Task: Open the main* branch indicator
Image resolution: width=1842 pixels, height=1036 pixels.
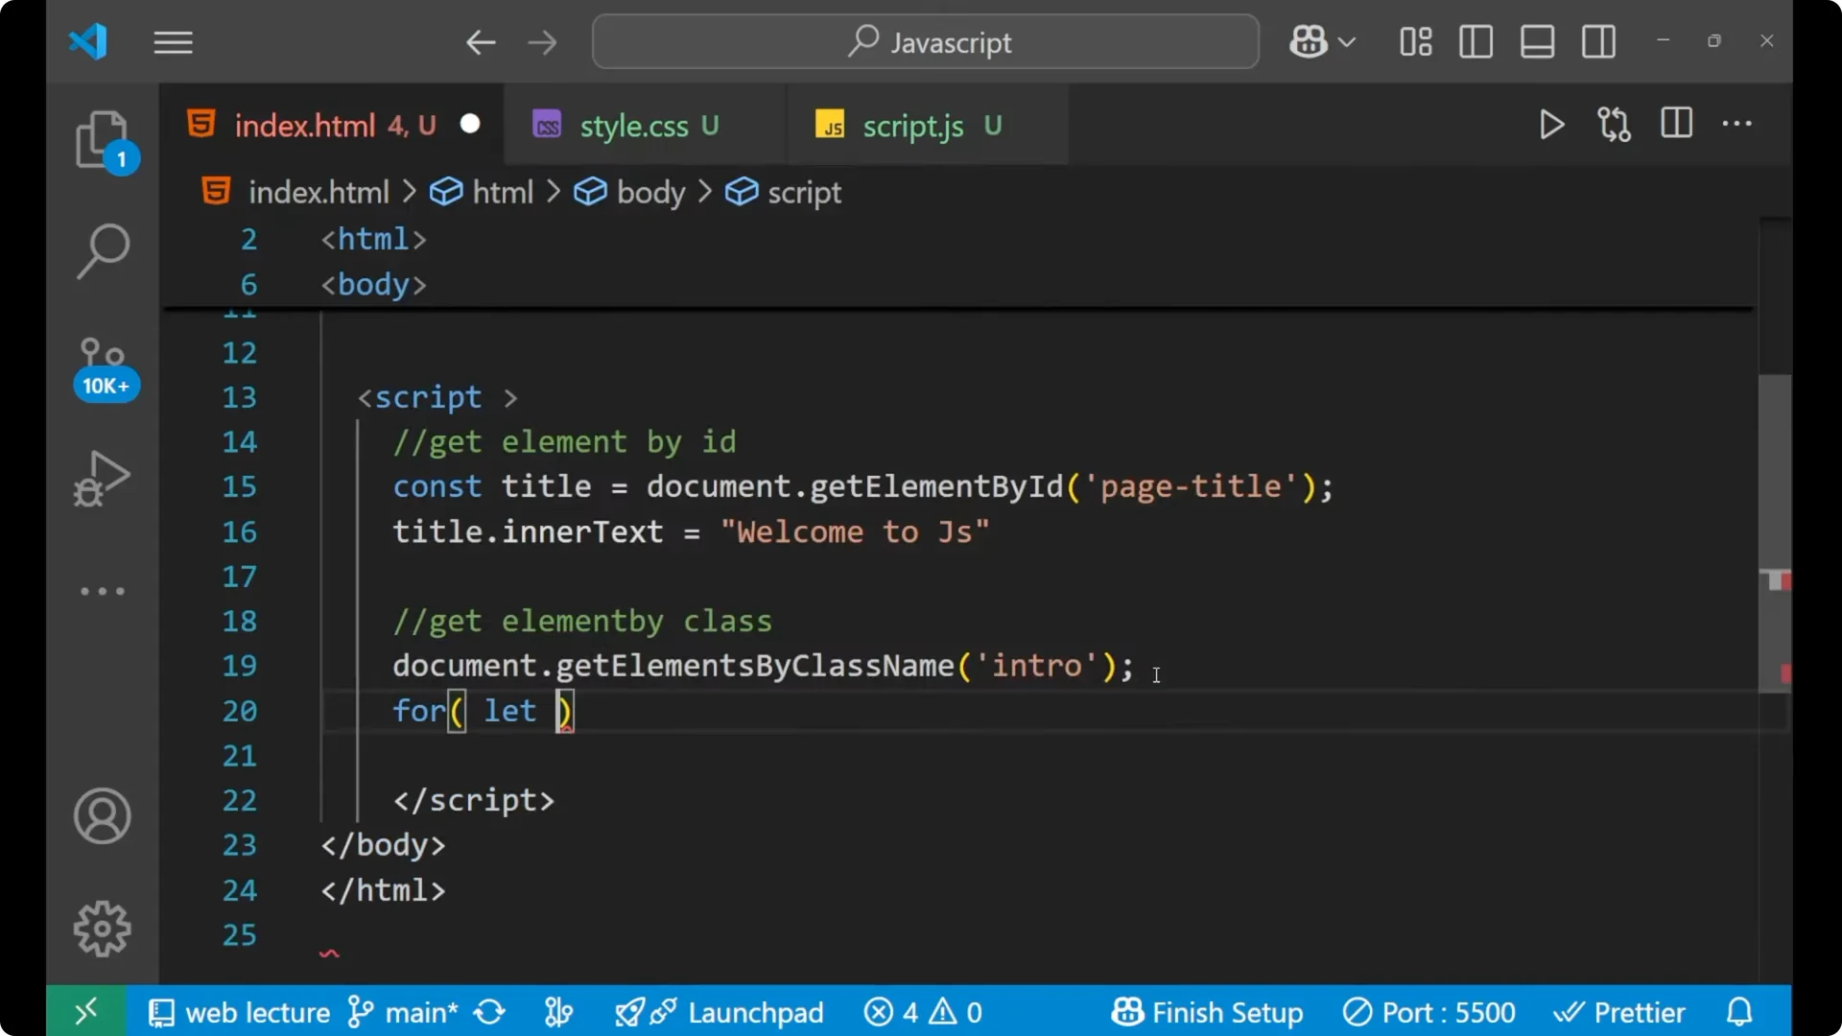Action: coord(403,1011)
